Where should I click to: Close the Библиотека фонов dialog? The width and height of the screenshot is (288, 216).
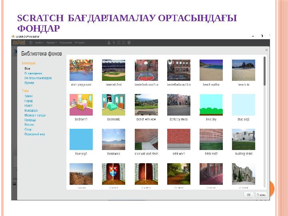[x=266, y=50]
